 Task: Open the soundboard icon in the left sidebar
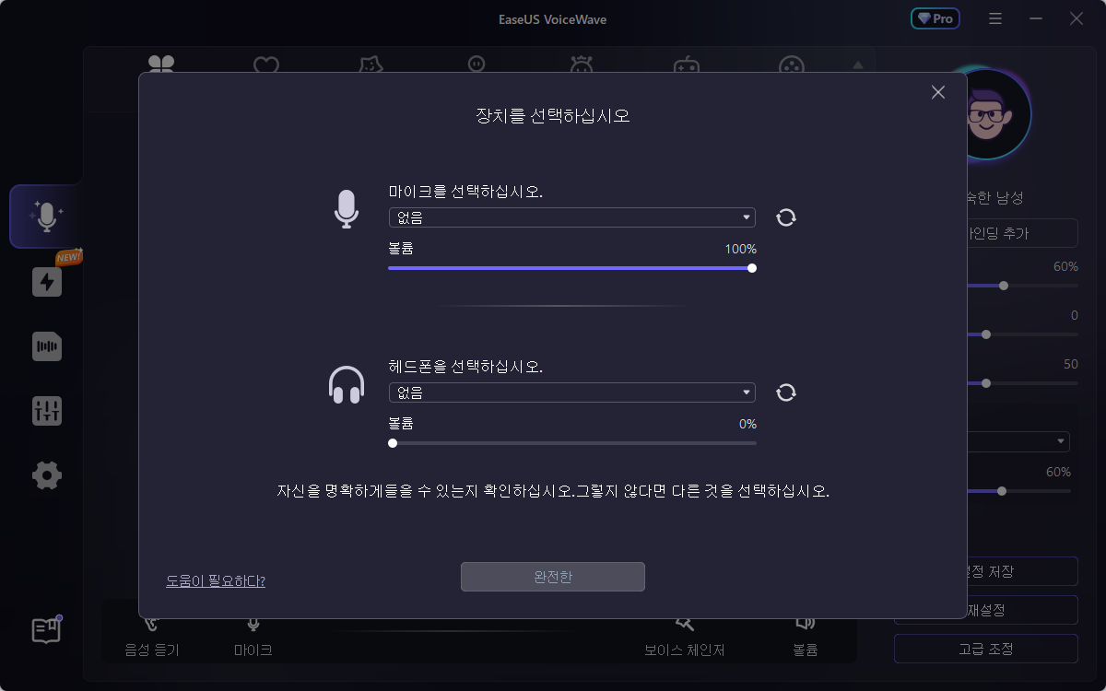(x=46, y=346)
